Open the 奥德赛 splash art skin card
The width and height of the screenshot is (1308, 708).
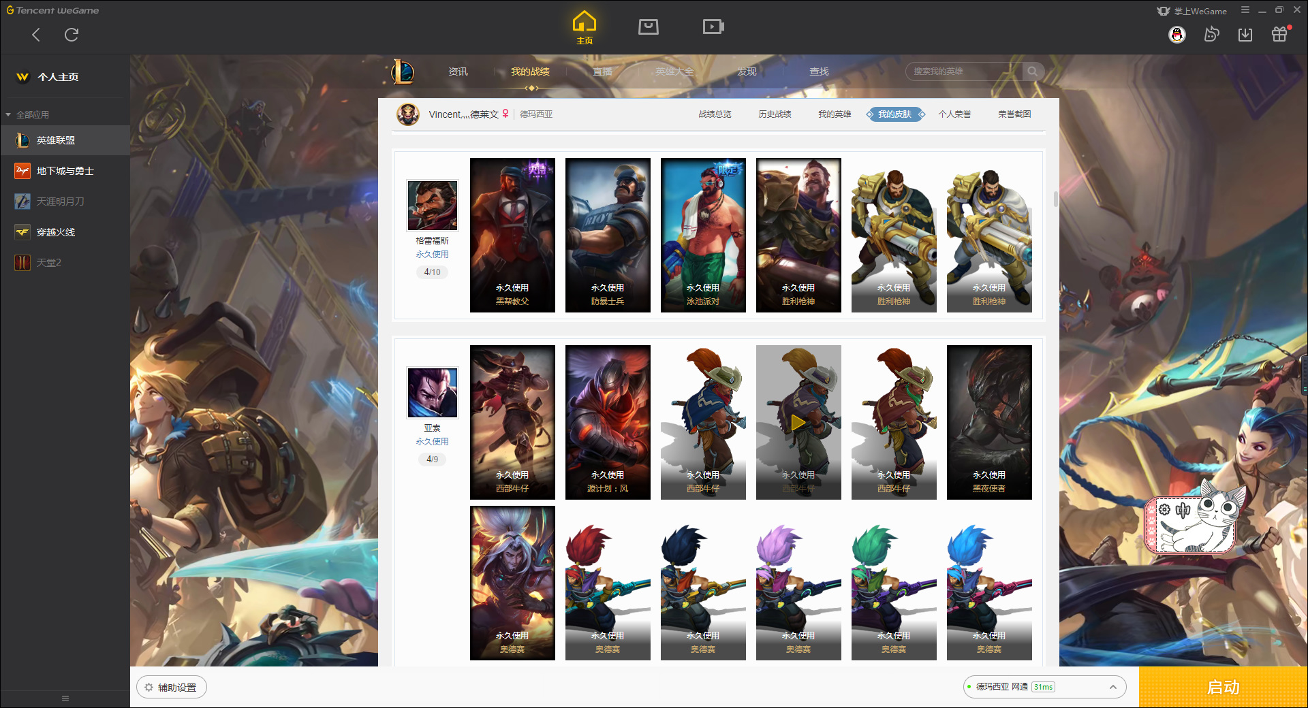[512, 583]
